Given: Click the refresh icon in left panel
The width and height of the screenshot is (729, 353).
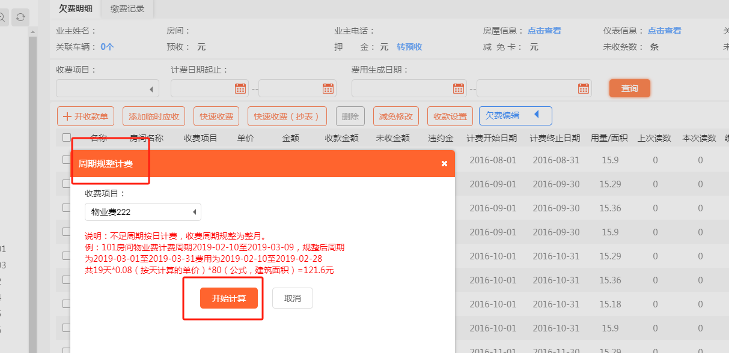Looking at the screenshot, I should (20, 17).
